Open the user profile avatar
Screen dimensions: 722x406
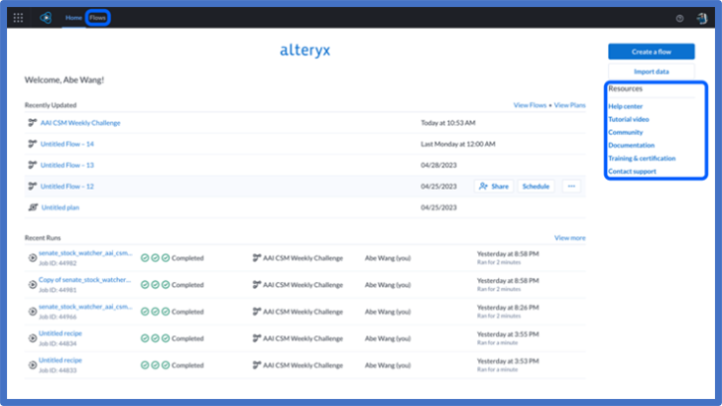coord(702,18)
